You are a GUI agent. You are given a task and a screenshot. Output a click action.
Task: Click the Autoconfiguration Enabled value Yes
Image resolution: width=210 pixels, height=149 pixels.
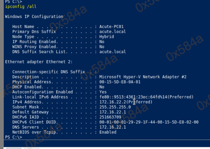[103, 92]
